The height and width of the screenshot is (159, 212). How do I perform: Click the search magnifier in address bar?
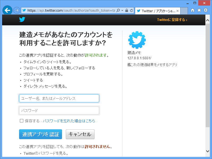[x=118, y=10]
